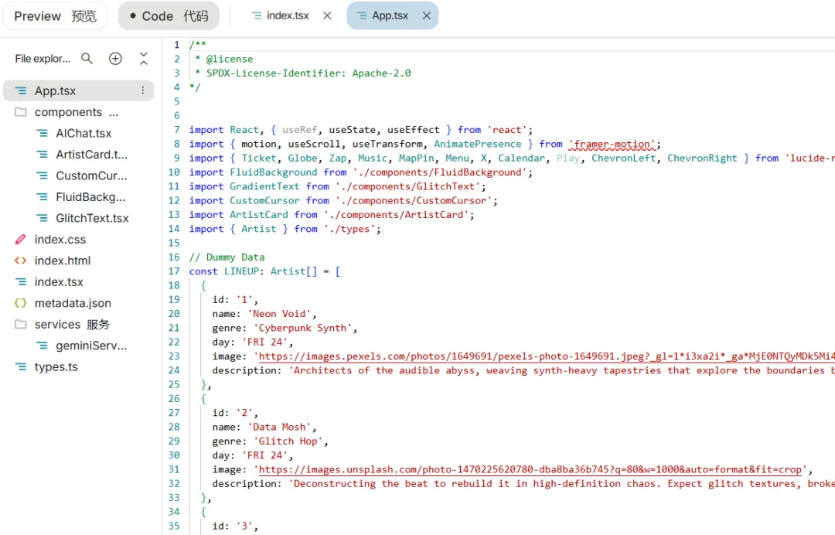Open the AIChat.tsx file

coord(73,133)
